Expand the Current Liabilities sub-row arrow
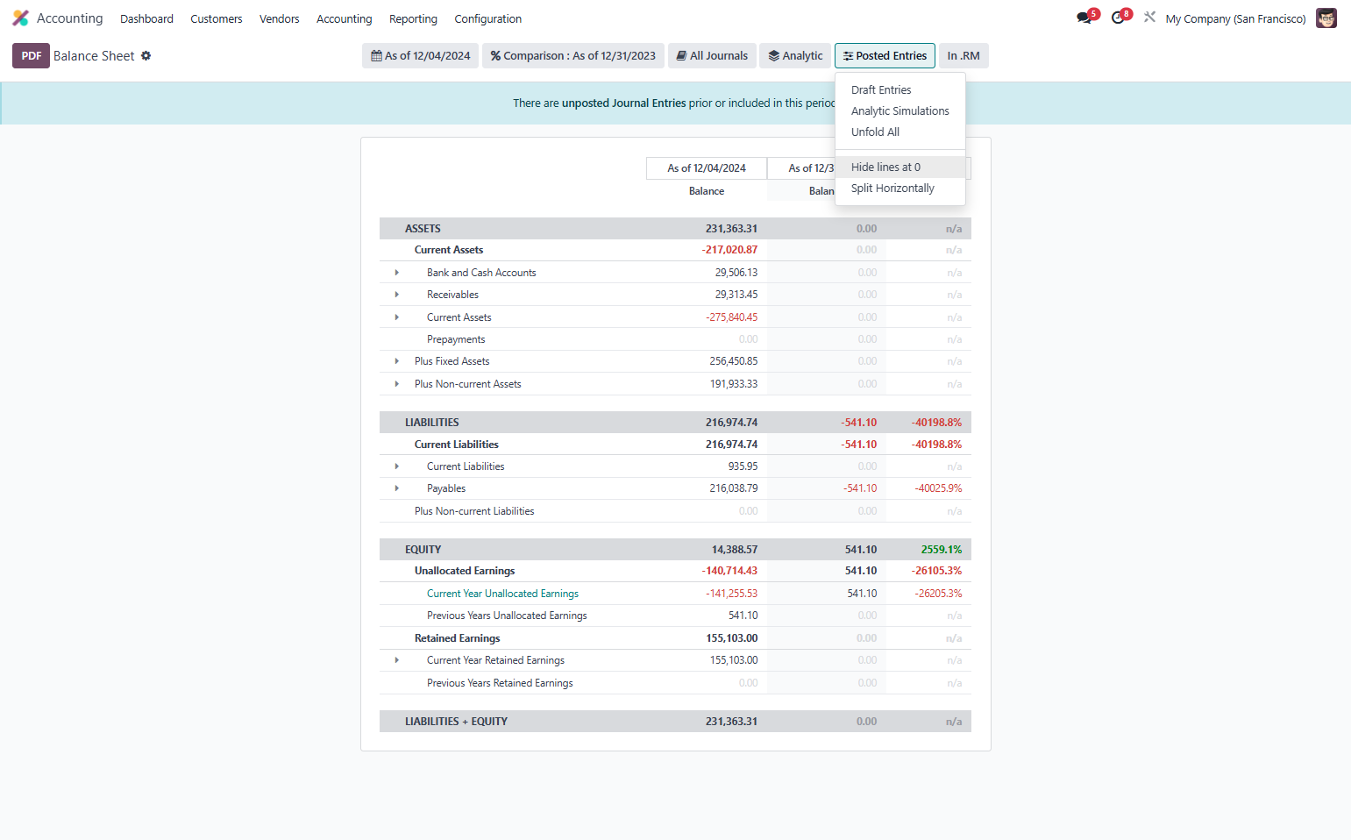This screenshot has height=840, width=1351. pos(397,466)
